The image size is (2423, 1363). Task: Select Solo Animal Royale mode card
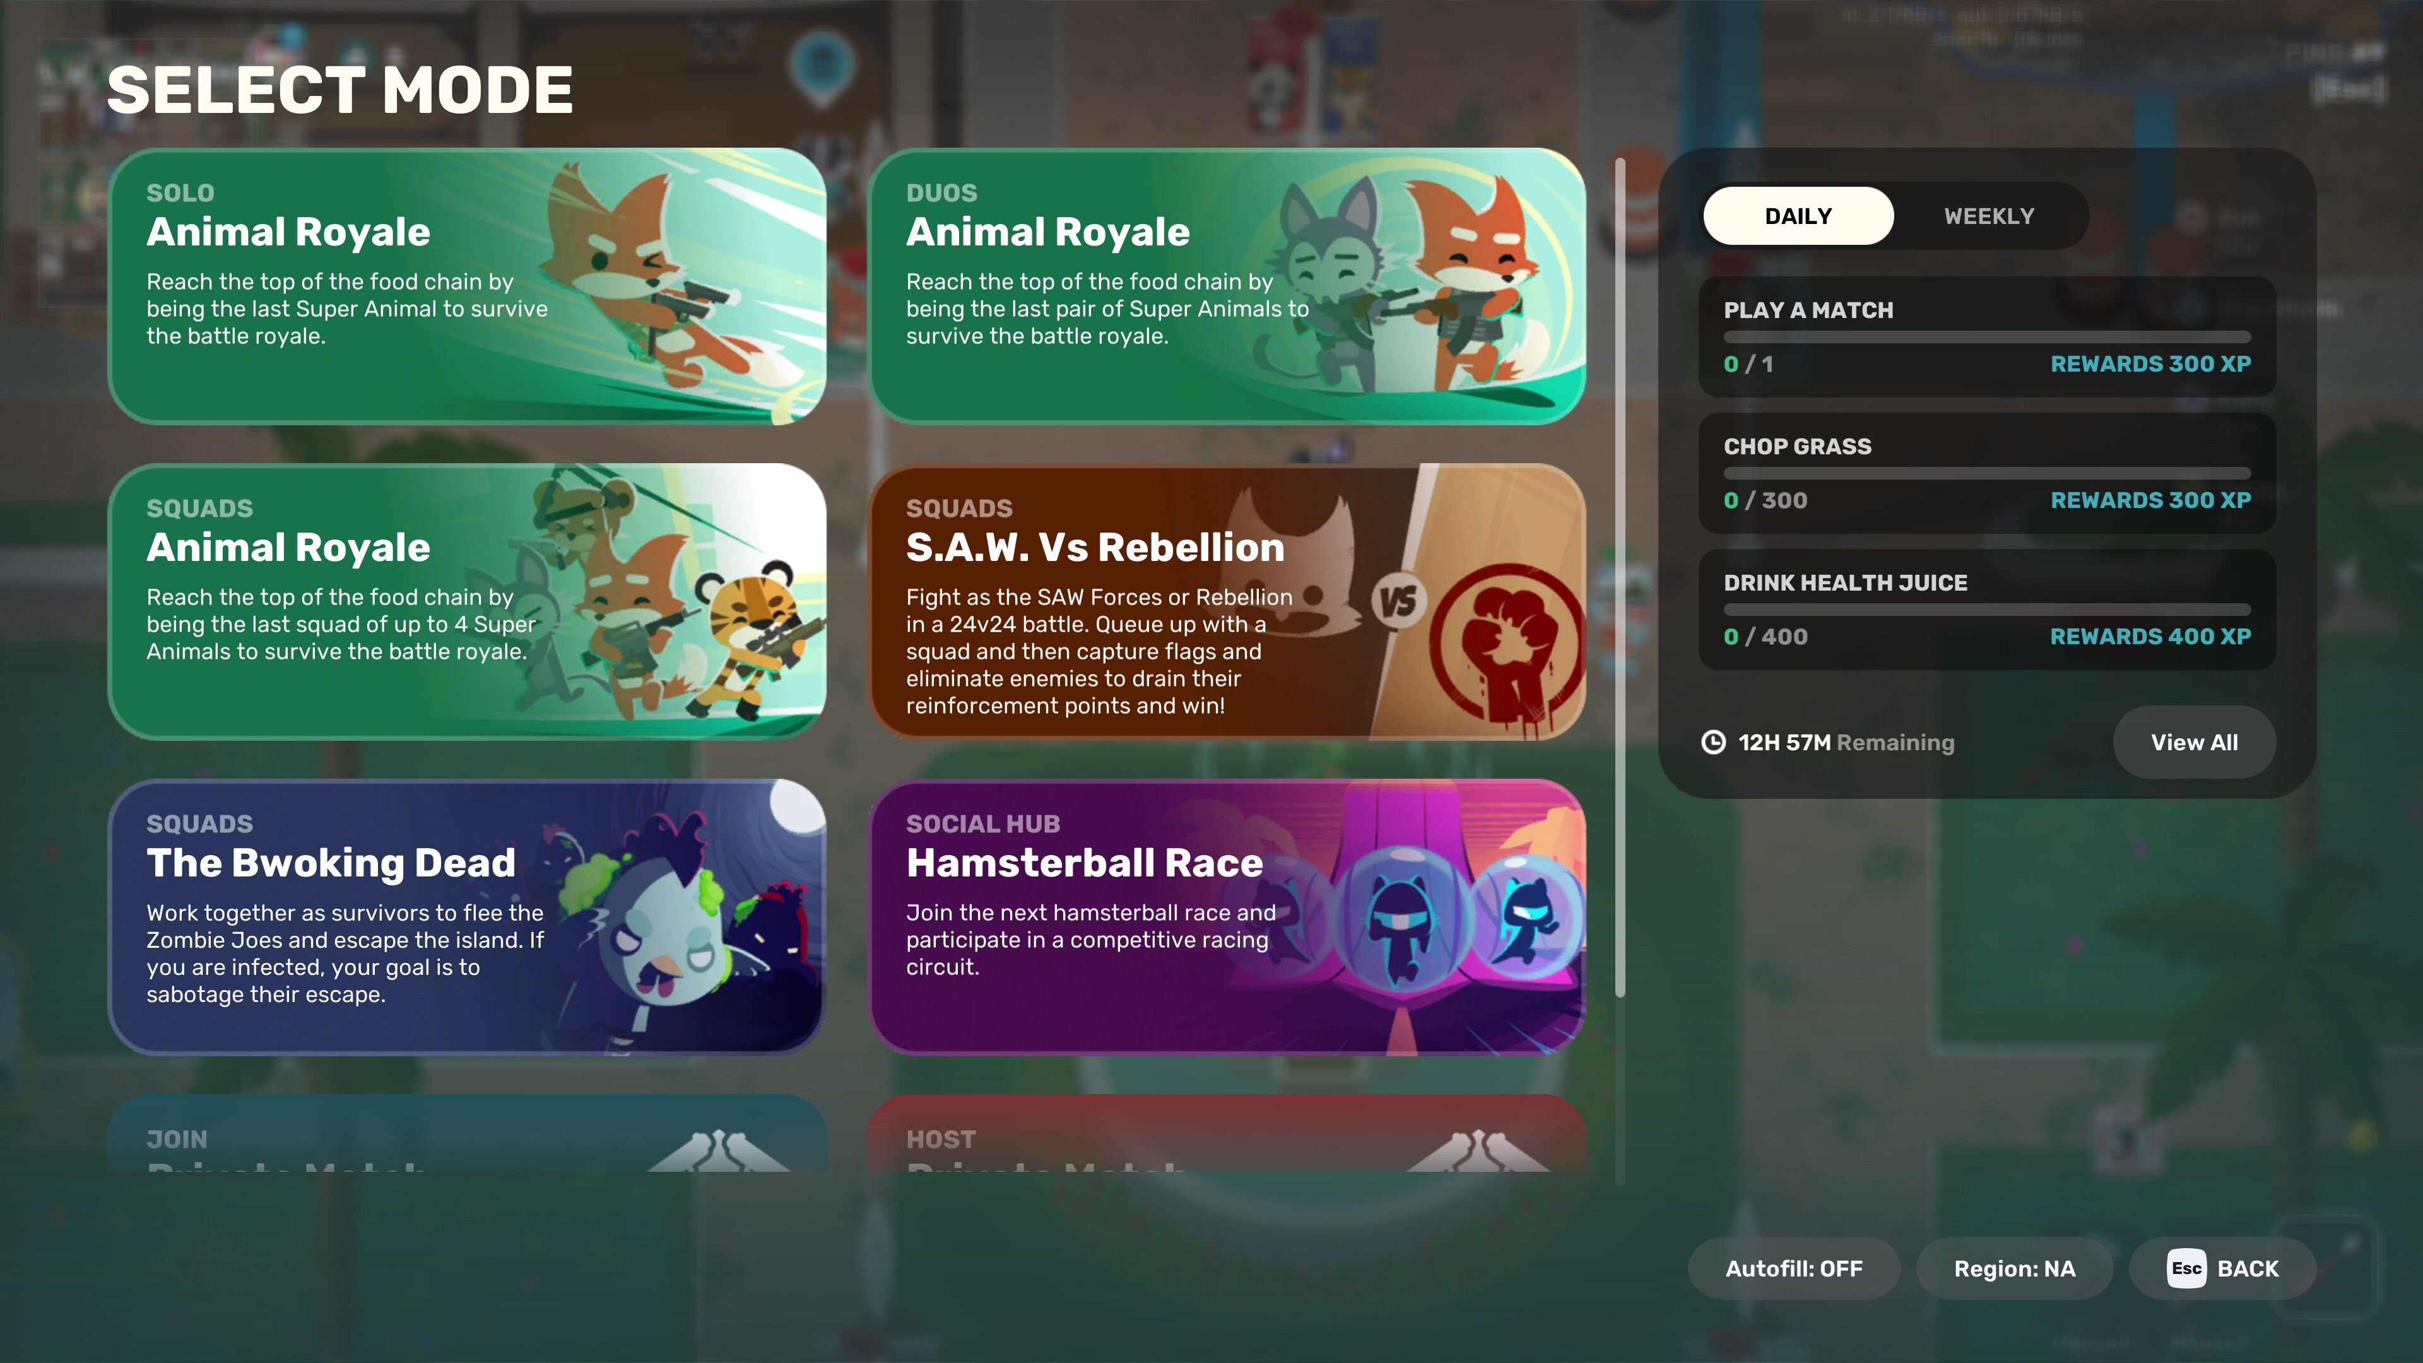(x=466, y=286)
